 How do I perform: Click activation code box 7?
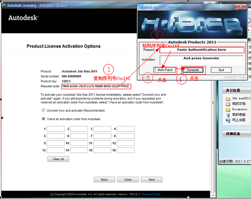(102, 136)
